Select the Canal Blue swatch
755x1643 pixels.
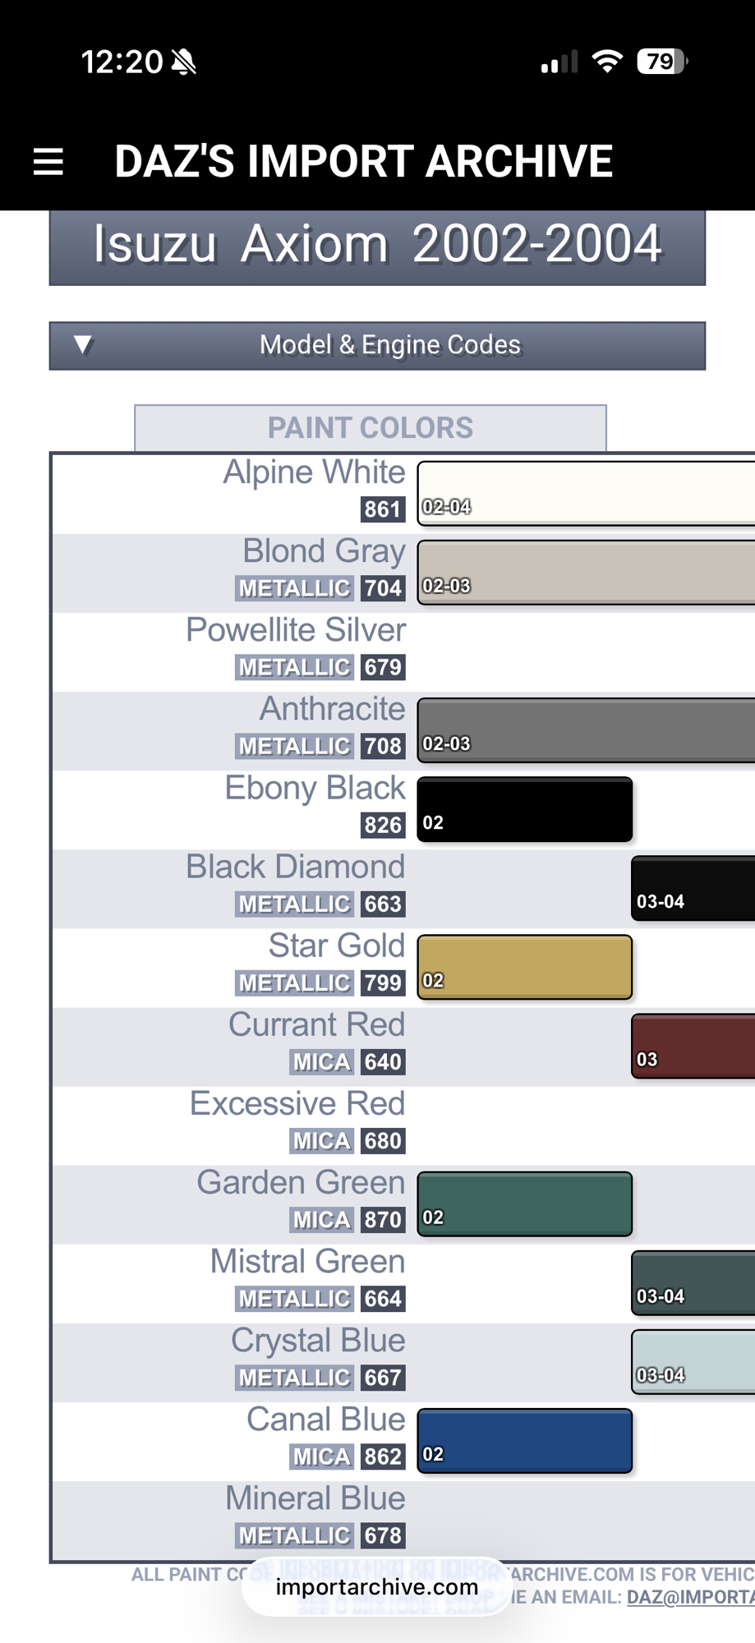(525, 1440)
